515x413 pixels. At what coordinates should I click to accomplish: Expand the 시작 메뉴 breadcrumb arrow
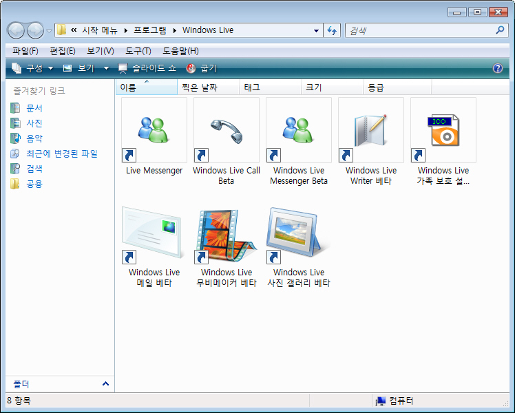point(126,30)
